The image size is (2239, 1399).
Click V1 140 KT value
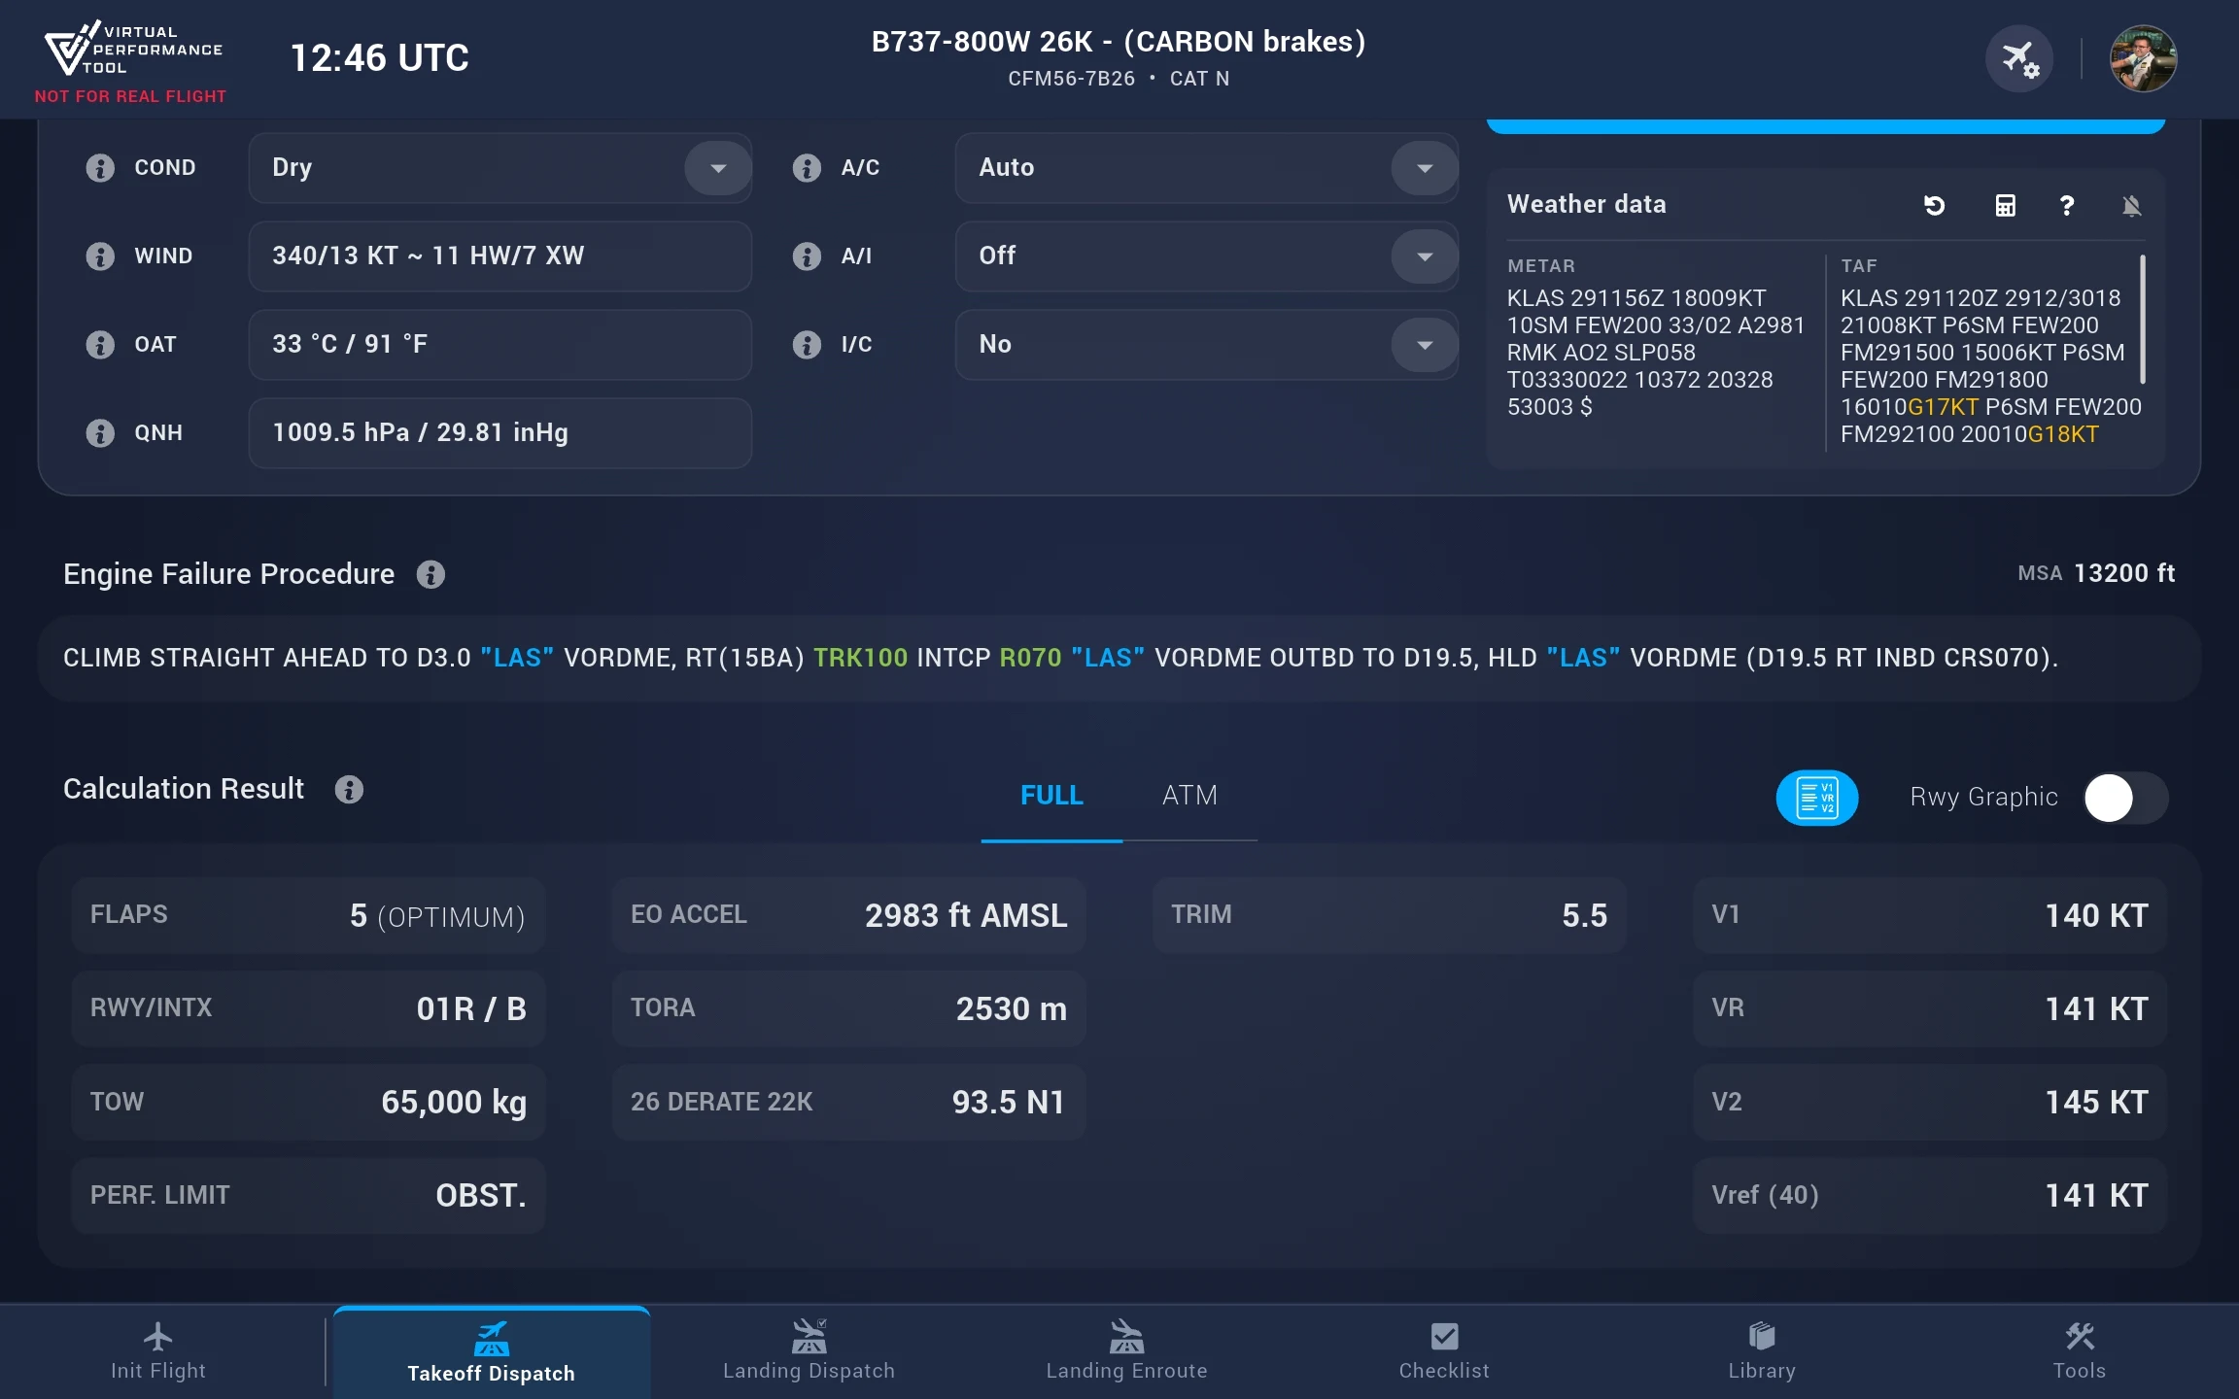point(1930,915)
